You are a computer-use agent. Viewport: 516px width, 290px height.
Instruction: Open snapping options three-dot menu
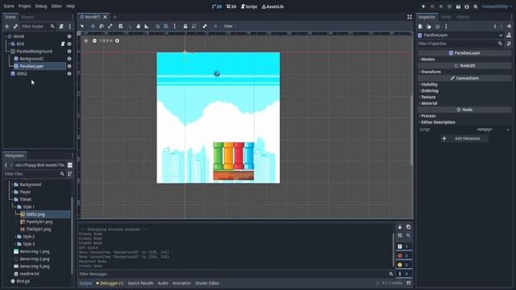[x=175, y=27]
